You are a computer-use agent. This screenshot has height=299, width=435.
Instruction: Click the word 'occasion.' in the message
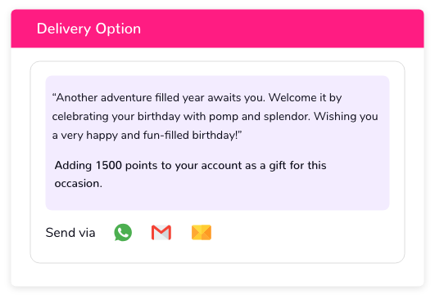point(78,183)
